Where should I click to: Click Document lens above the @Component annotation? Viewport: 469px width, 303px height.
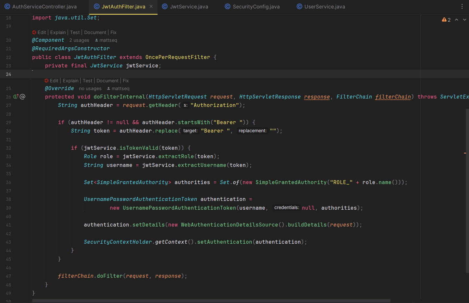tap(95, 32)
